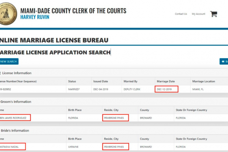Click the NEW SEARCH button
Viewport: 228px width, 152px height.
click(x=9, y=62)
